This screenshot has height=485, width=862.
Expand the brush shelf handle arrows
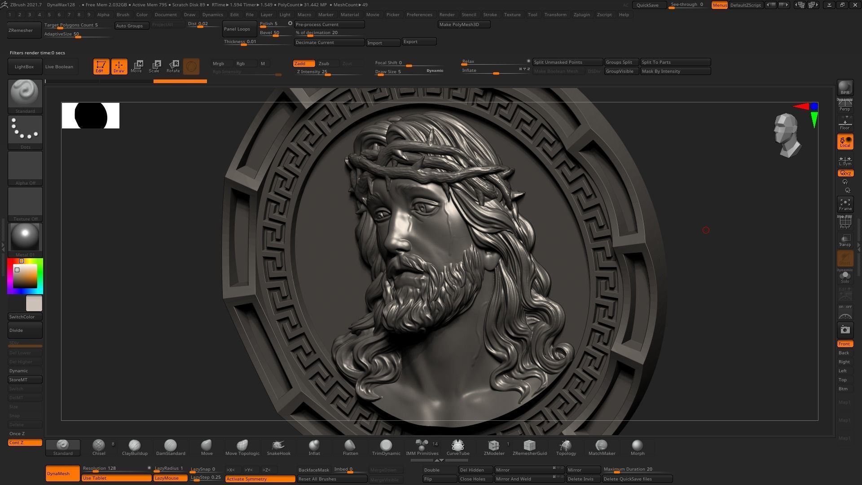click(440, 460)
